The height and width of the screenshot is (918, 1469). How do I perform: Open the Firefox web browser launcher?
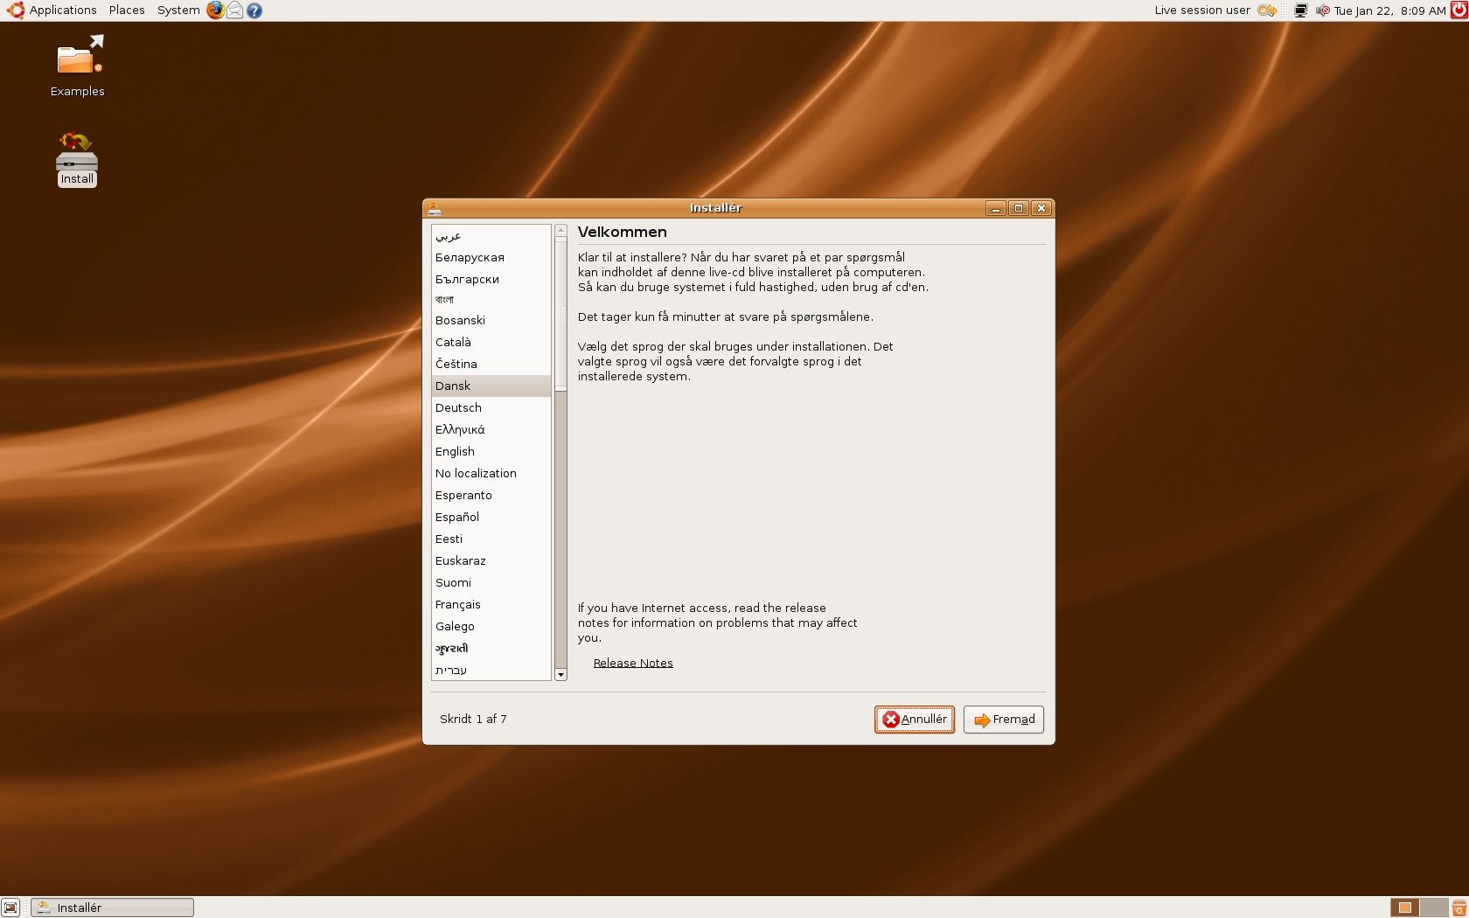215,10
